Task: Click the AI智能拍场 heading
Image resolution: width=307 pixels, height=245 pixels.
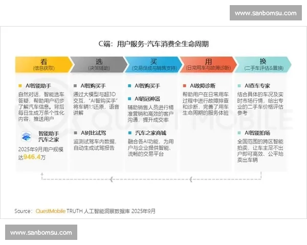Action: (x=257, y=133)
